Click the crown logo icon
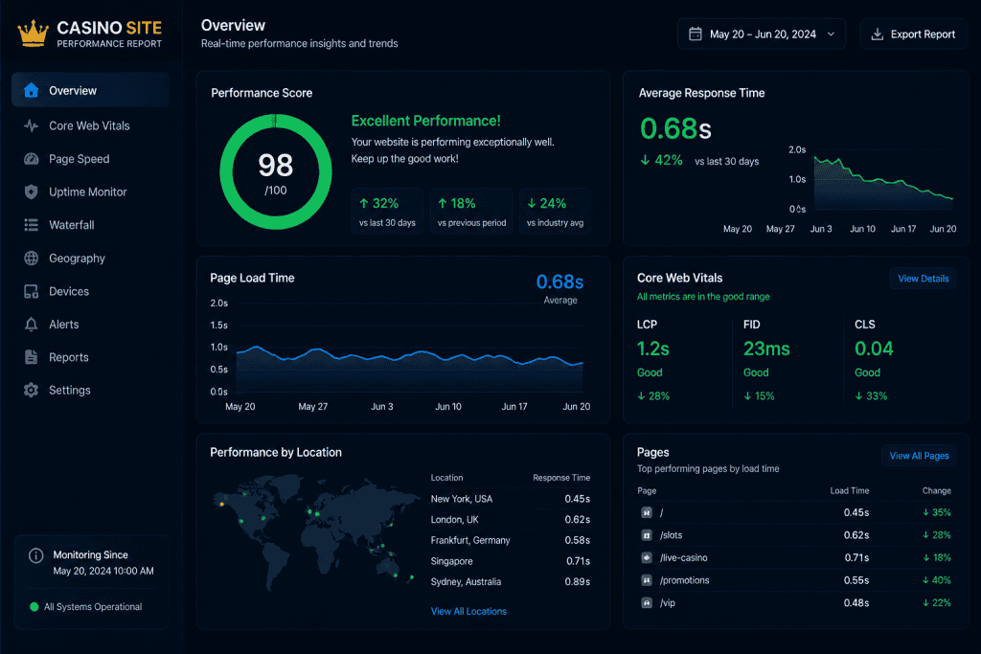The image size is (981, 654). [34, 34]
